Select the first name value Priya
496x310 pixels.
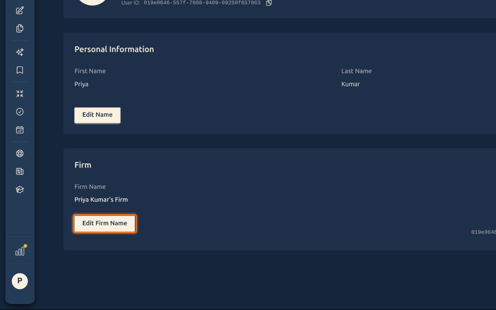tap(81, 84)
